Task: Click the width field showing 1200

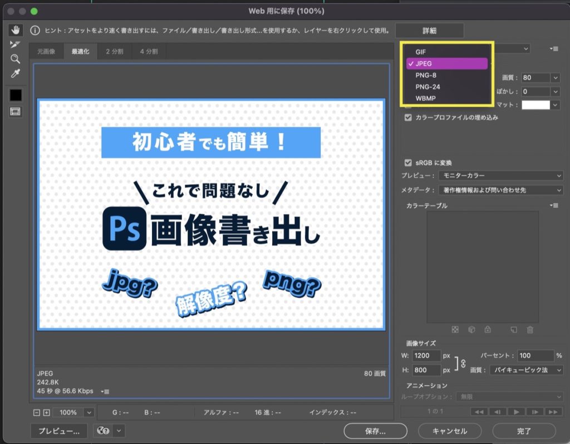Action: (426, 356)
